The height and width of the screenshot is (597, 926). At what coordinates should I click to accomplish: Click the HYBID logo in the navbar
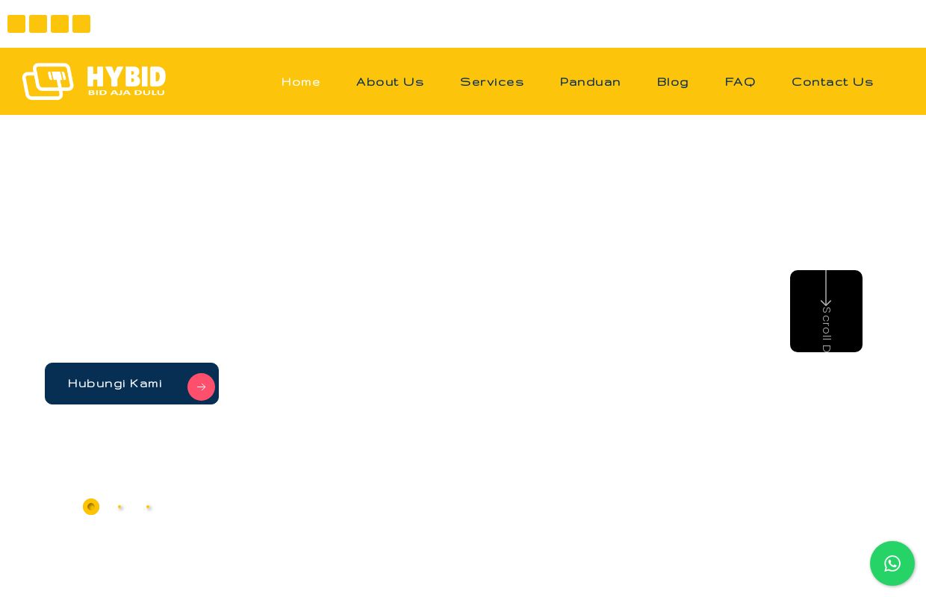(x=94, y=81)
